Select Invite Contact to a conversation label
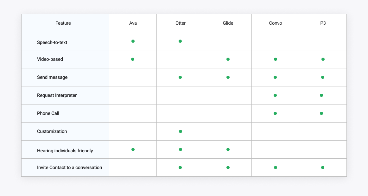 click(69, 168)
